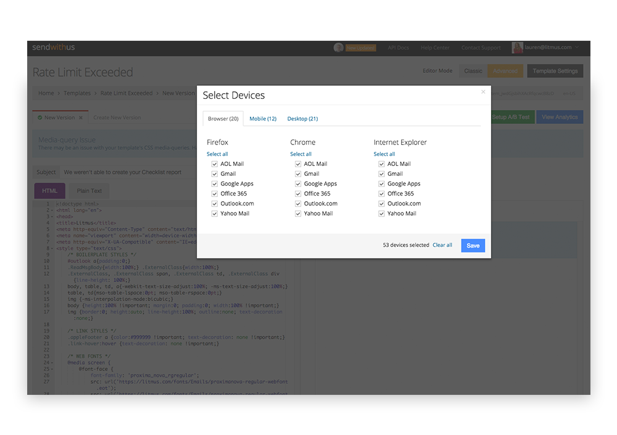Click the 'Media-query Issue' alert heading

[67, 139]
